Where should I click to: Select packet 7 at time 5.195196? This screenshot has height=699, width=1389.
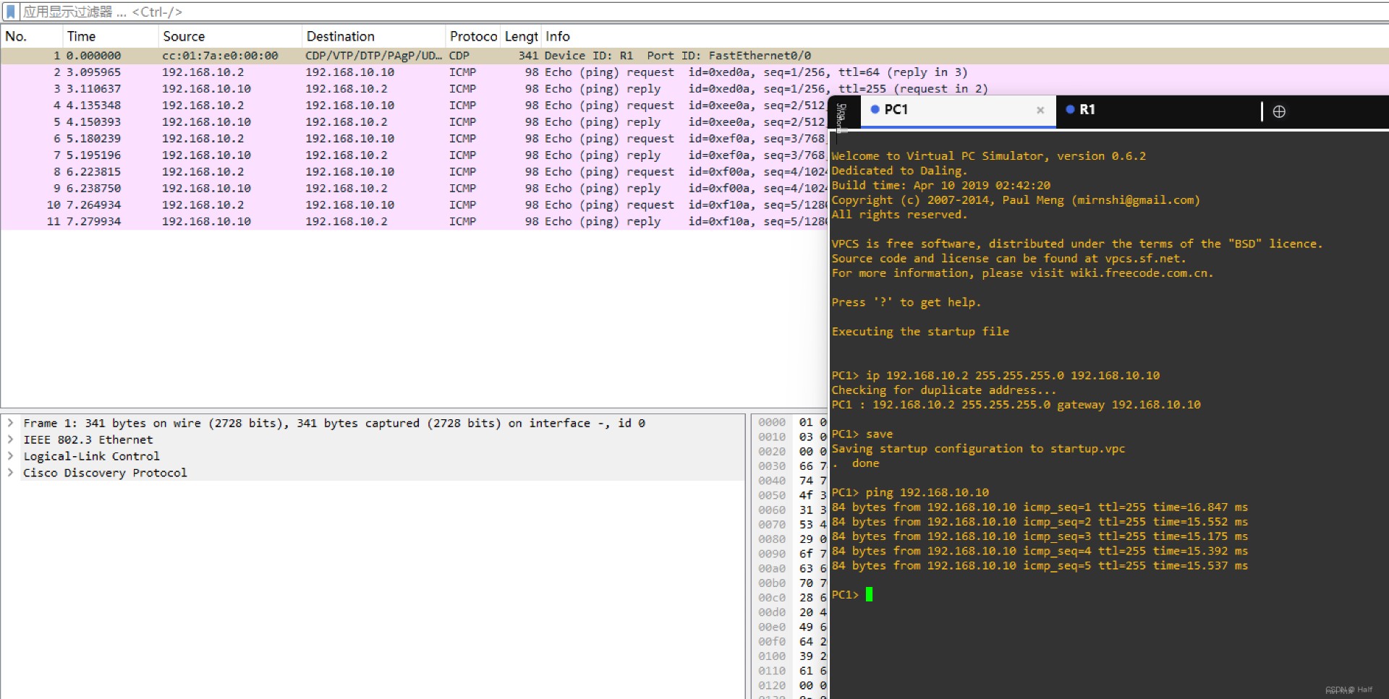(414, 155)
